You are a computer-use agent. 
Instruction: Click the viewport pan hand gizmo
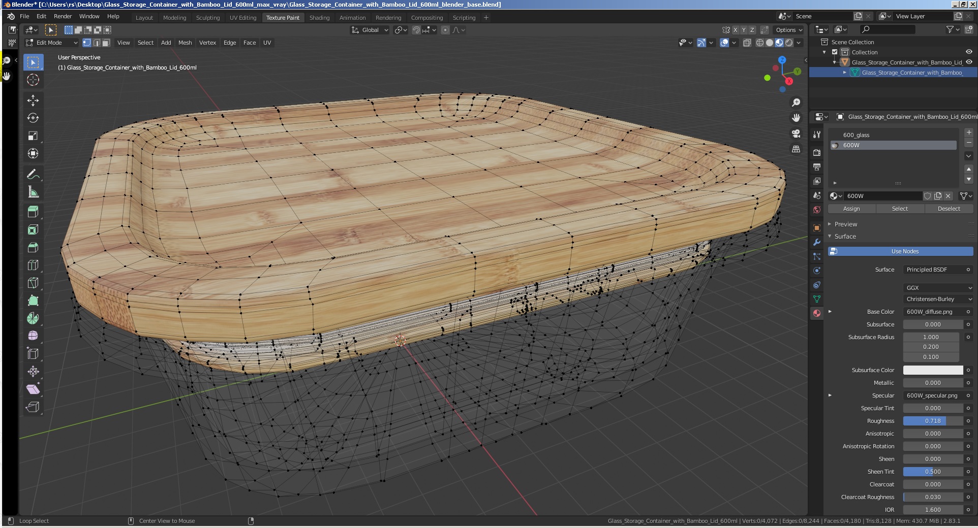(796, 118)
